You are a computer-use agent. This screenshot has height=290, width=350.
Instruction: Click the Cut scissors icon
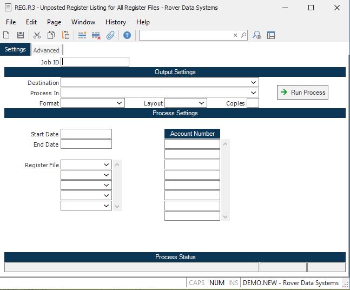coord(37,35)
